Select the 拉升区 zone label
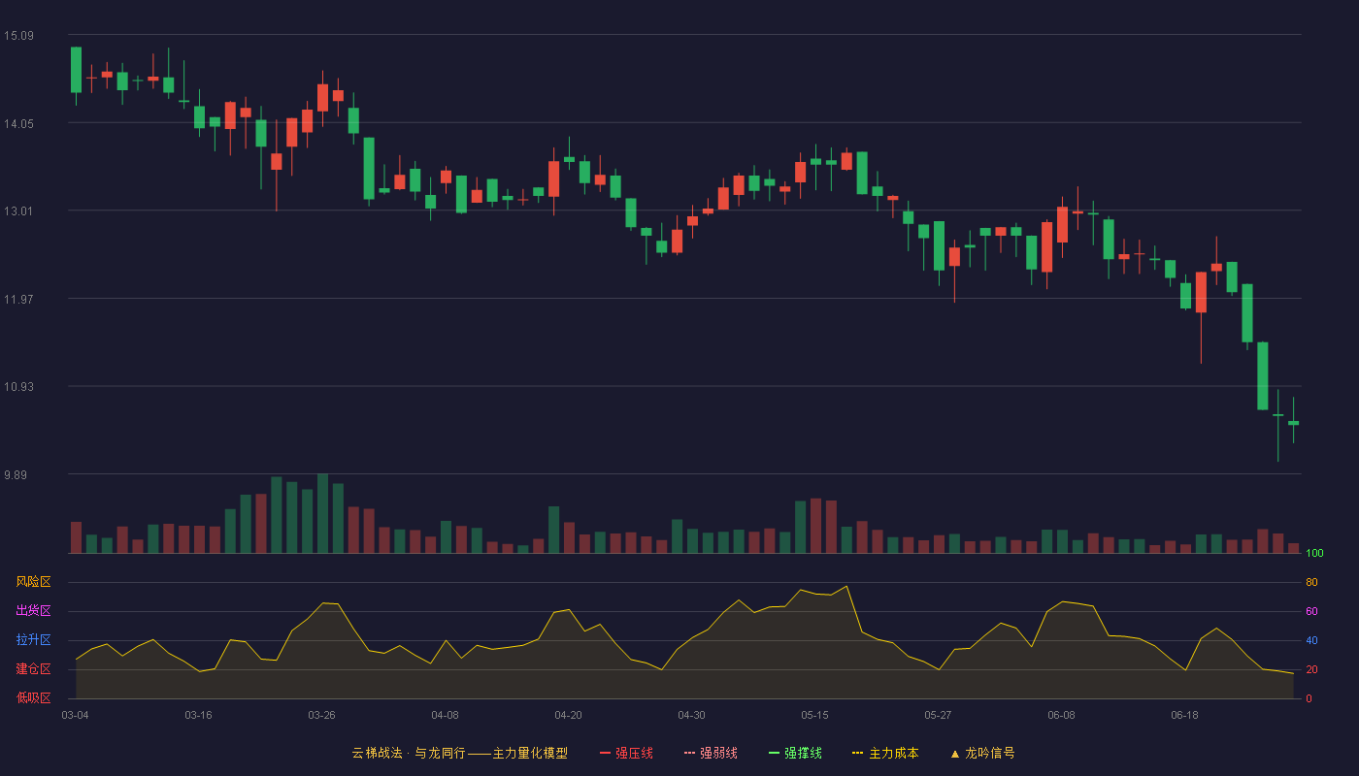This screenshot has width=1359, height=776. click(33, 640)
